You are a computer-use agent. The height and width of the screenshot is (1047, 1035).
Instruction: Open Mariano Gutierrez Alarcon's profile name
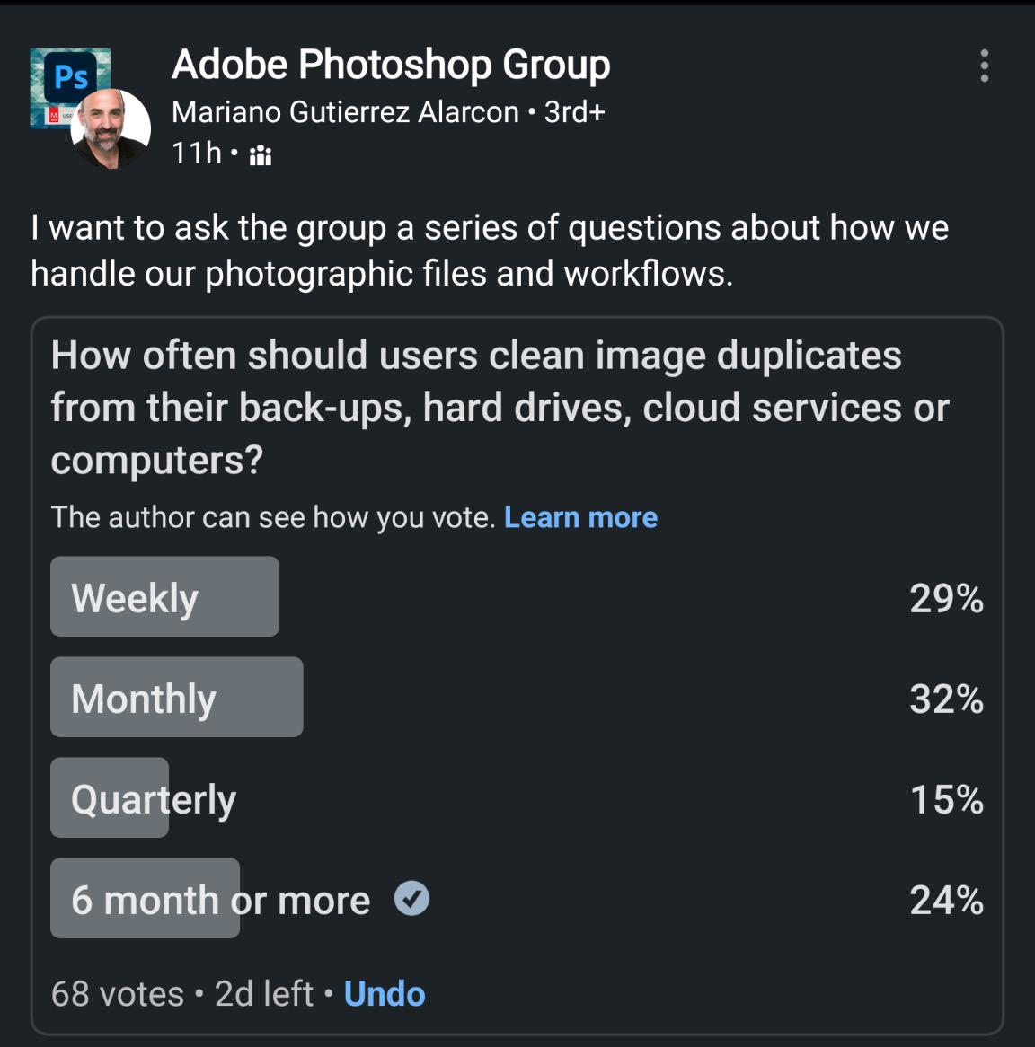coord(345,112)
